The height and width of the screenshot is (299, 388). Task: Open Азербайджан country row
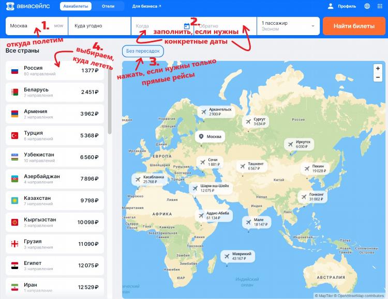(55, 179)
